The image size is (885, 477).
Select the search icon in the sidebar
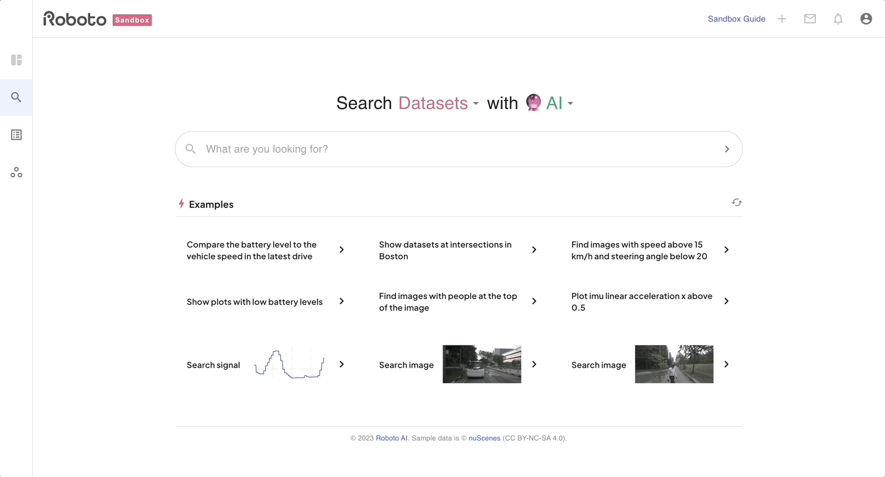point(16,98)
